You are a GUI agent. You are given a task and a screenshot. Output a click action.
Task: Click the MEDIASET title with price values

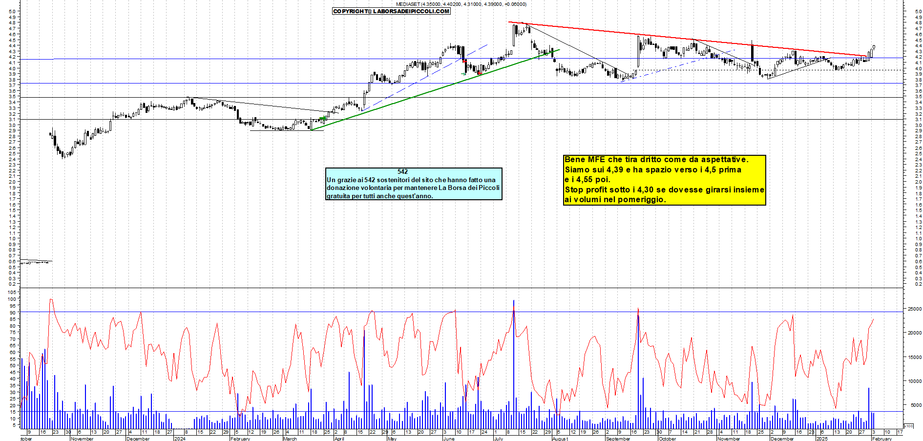461,4
